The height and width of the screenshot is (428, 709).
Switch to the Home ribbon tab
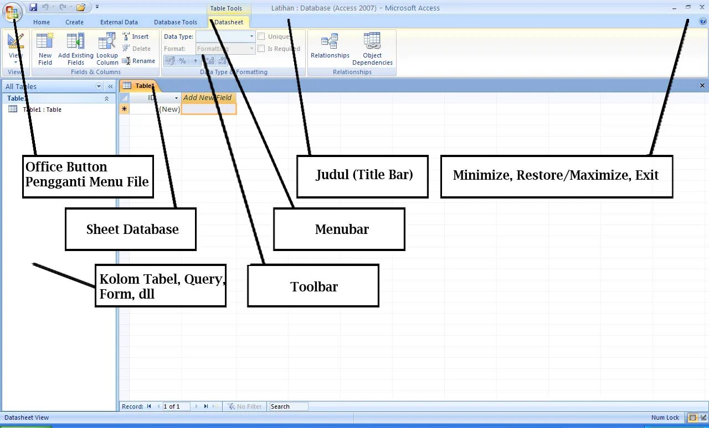pos(42,22)
